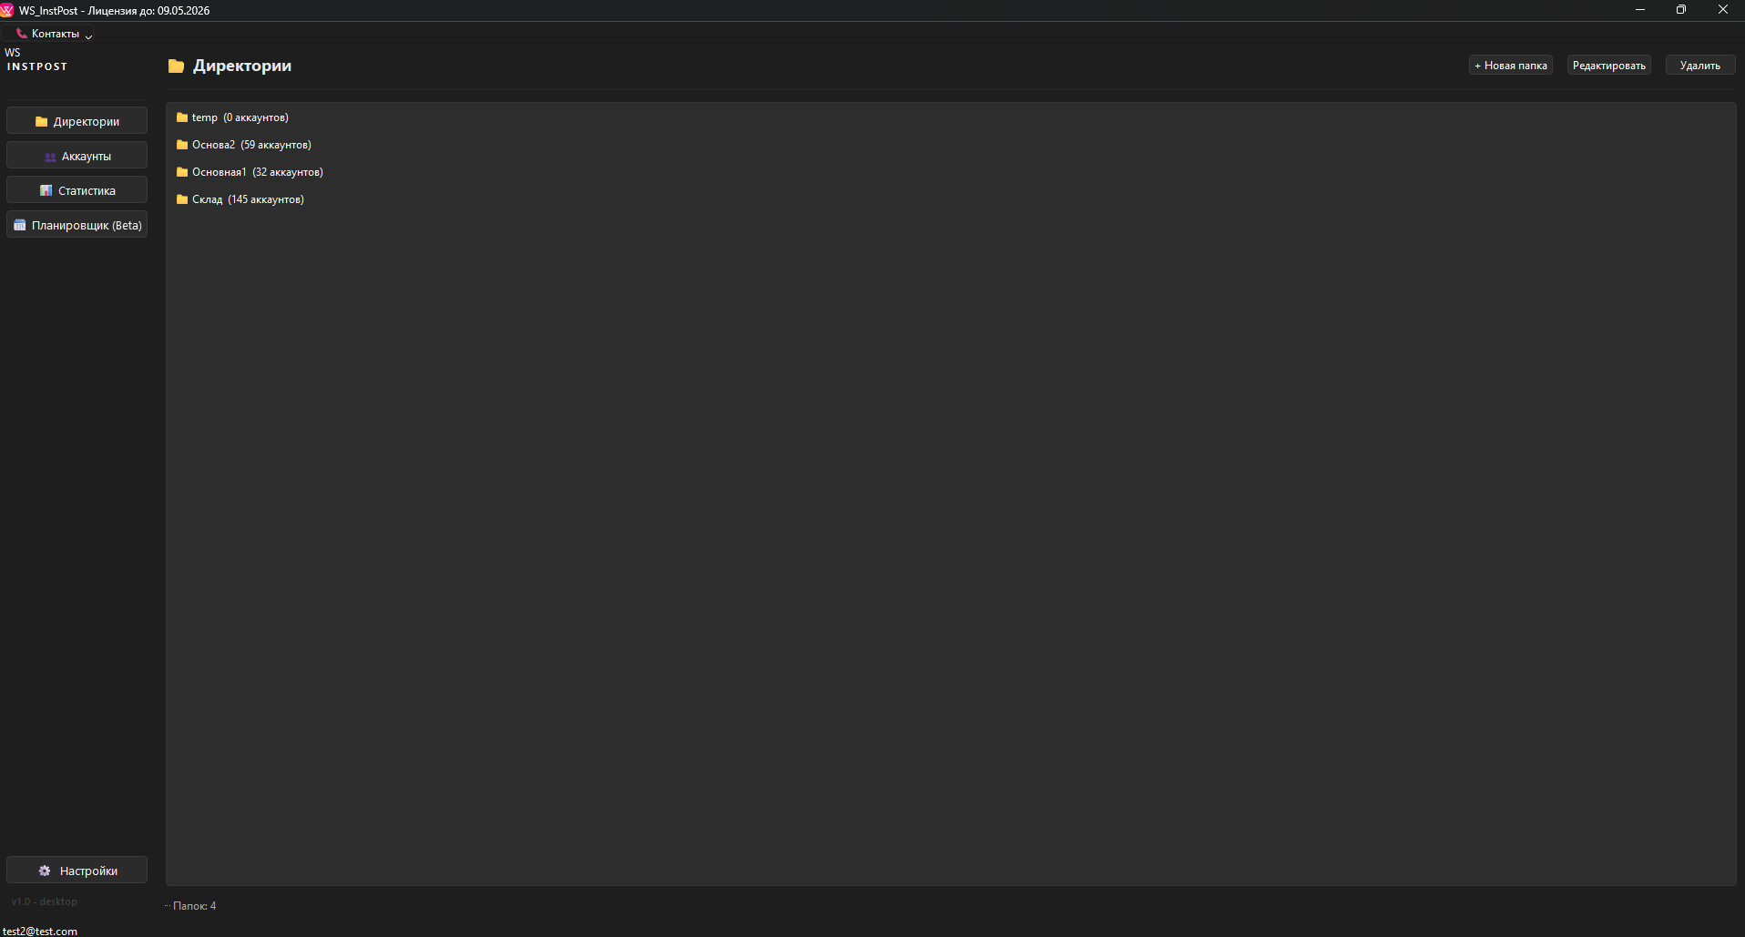Open the Статистика sidebar section
The image size is (1745, 937).
pyautogui.click(x=77, y=190)
